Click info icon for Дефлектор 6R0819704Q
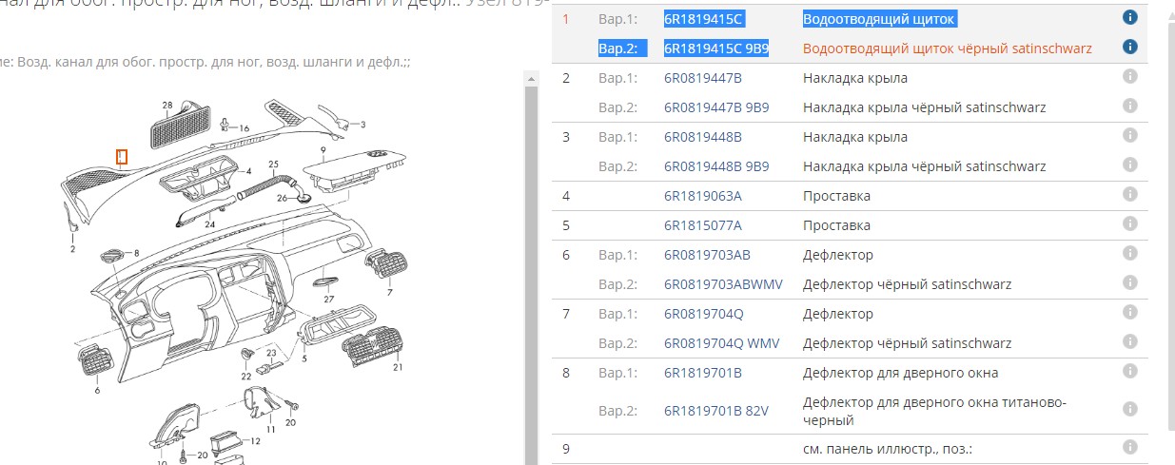Viewport: 1175px width, 465px height. click(x=1130, y=313)
